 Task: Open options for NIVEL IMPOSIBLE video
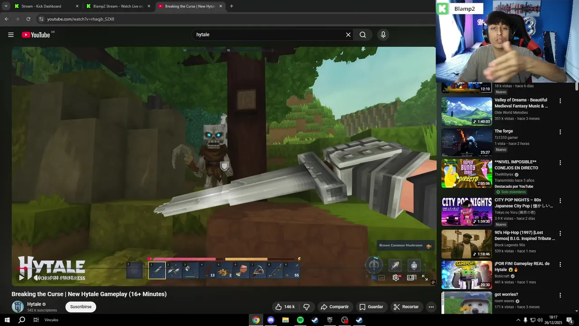coord(560,163)
